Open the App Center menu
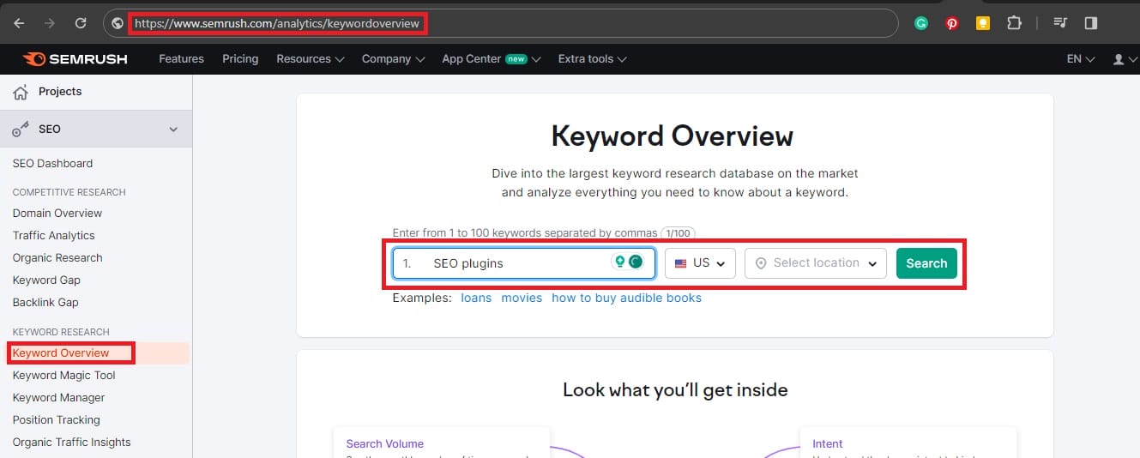The image size is (1140, 458). tap(492, 59)
